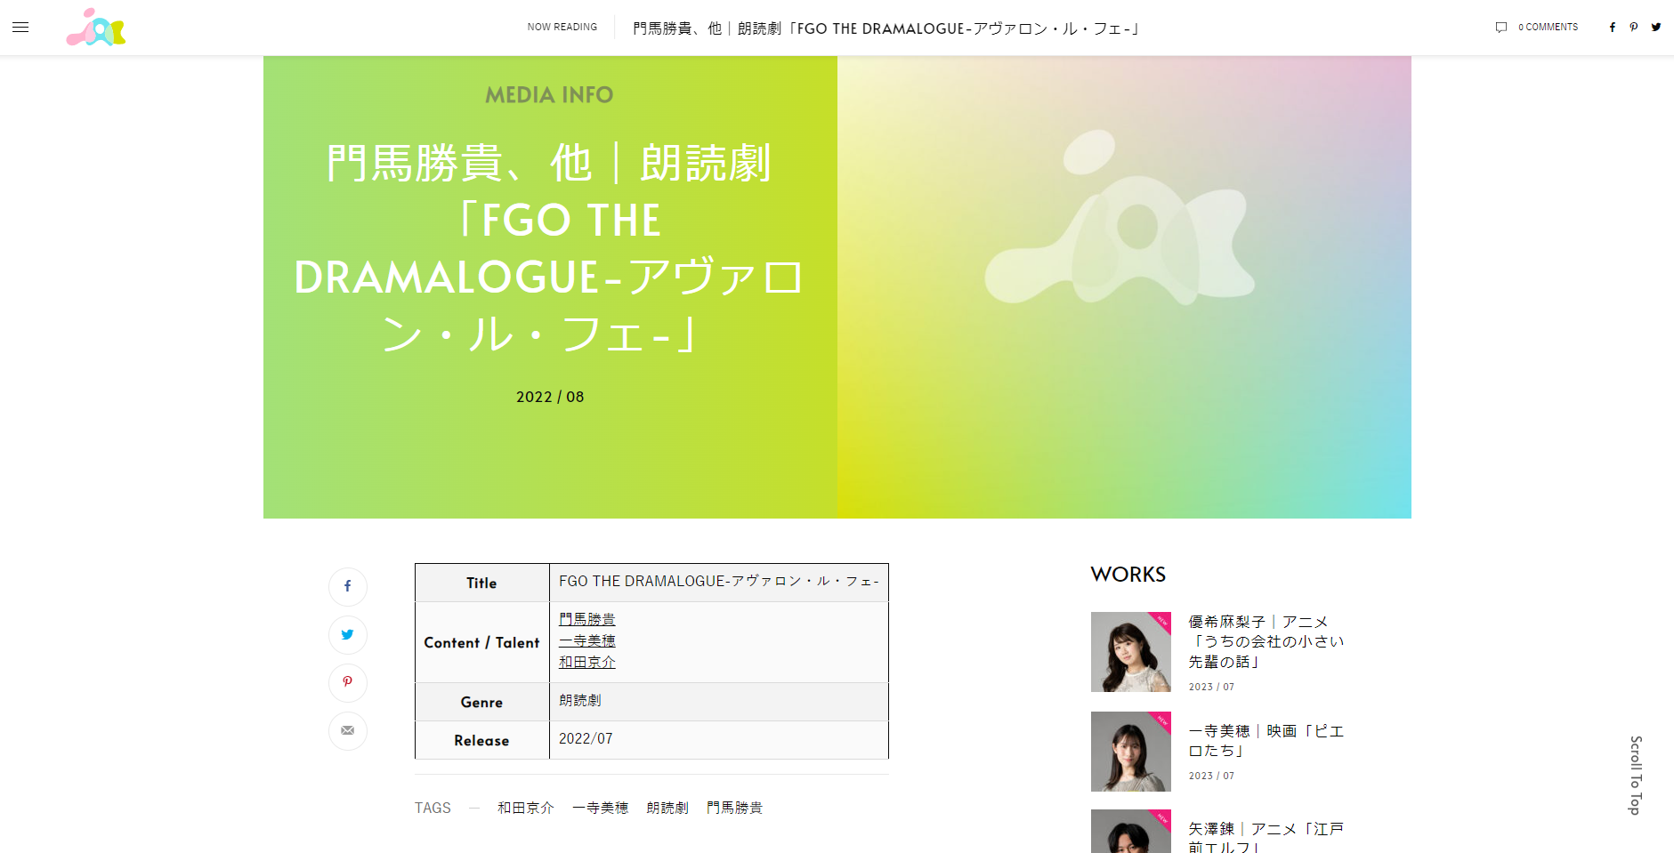This screenshot has height=853, width=1674.
Task: Open 一寺美穂 talent link in table
Action: tap(586, 640)
